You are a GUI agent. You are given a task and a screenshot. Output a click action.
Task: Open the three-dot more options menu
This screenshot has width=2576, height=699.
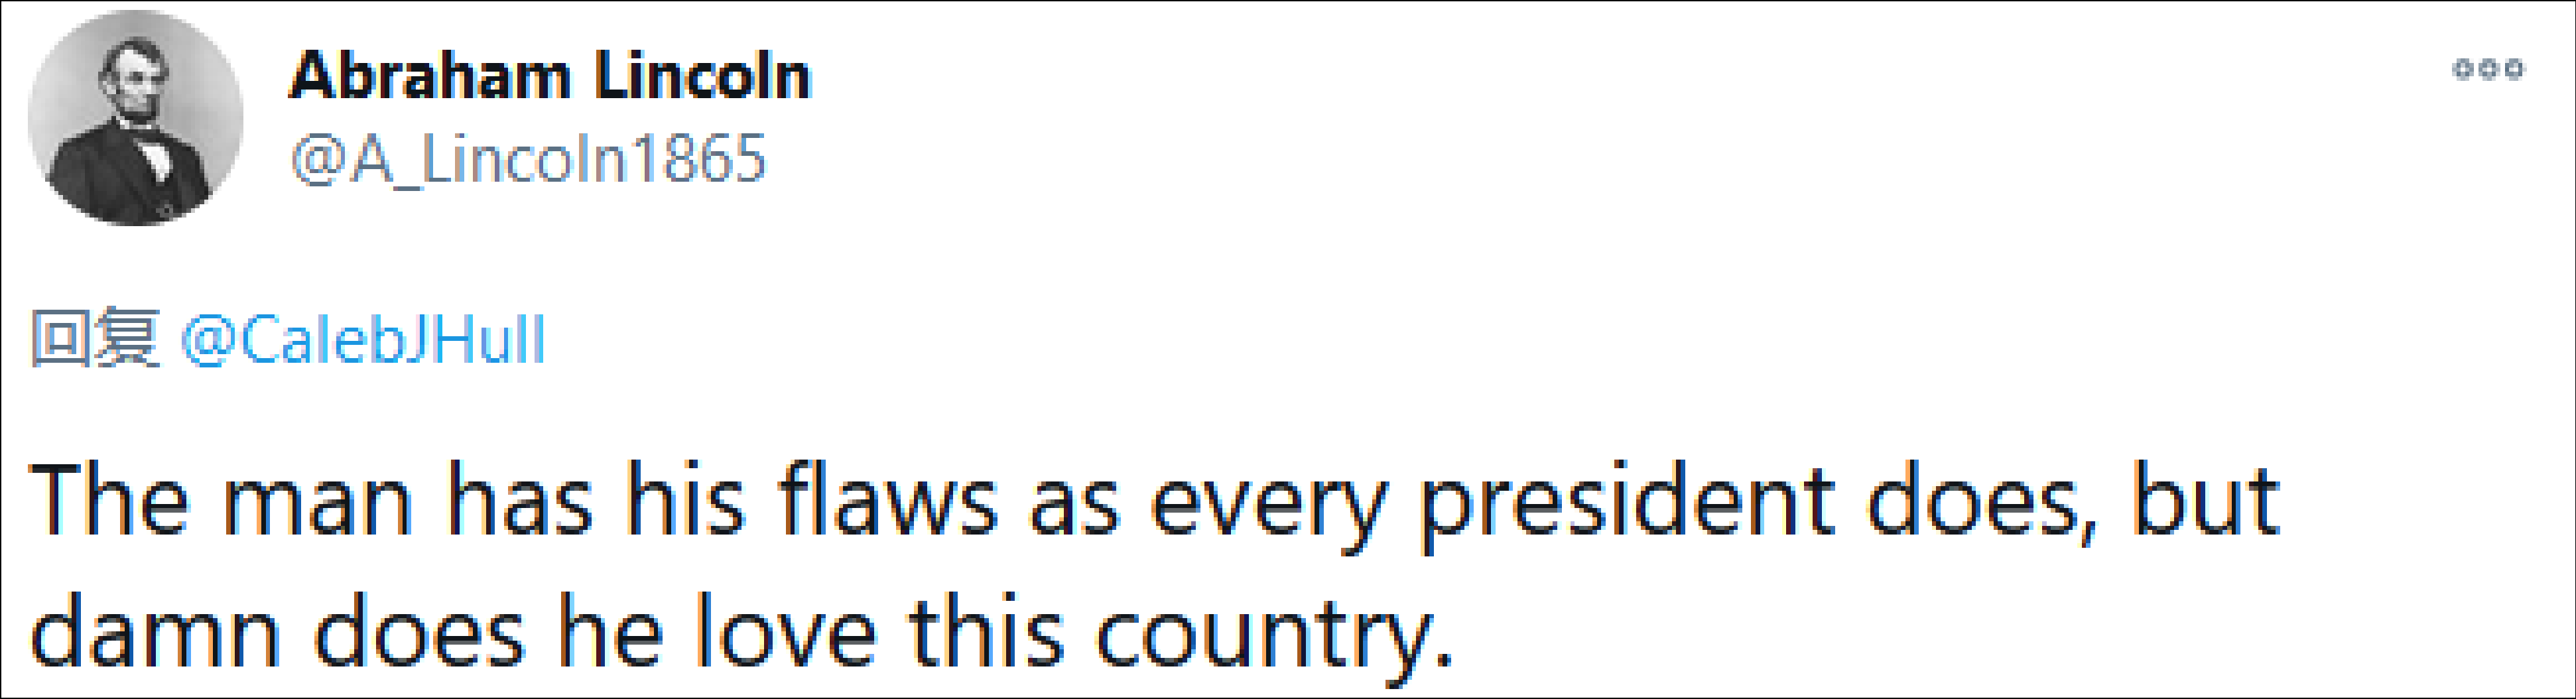[x=2488, y=69]
